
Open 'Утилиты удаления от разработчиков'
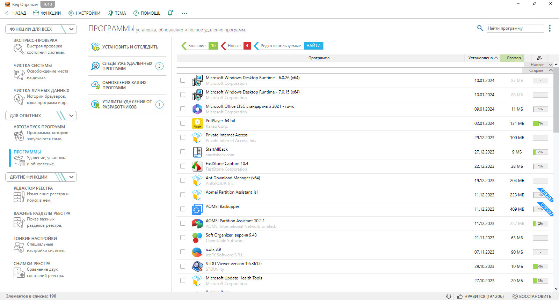(127, 104)
